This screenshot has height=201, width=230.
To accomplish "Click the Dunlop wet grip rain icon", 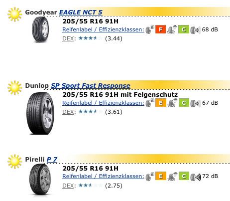I will pyautogui.click(x=172, y=103).
